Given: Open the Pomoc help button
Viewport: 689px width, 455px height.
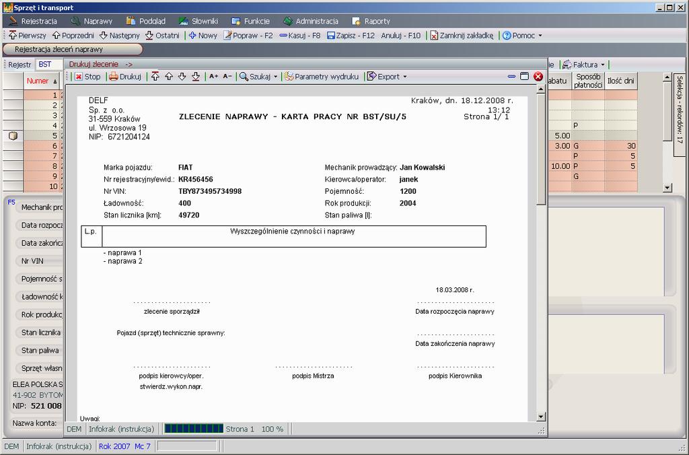Looking at the screenshot, I should pyautogui.click(x=519, y=35).
